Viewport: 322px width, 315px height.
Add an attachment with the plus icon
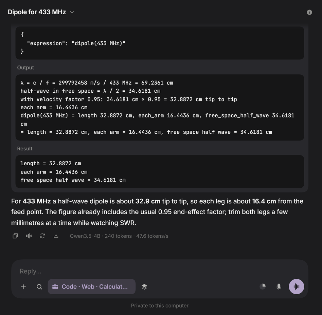click(23, 287)
